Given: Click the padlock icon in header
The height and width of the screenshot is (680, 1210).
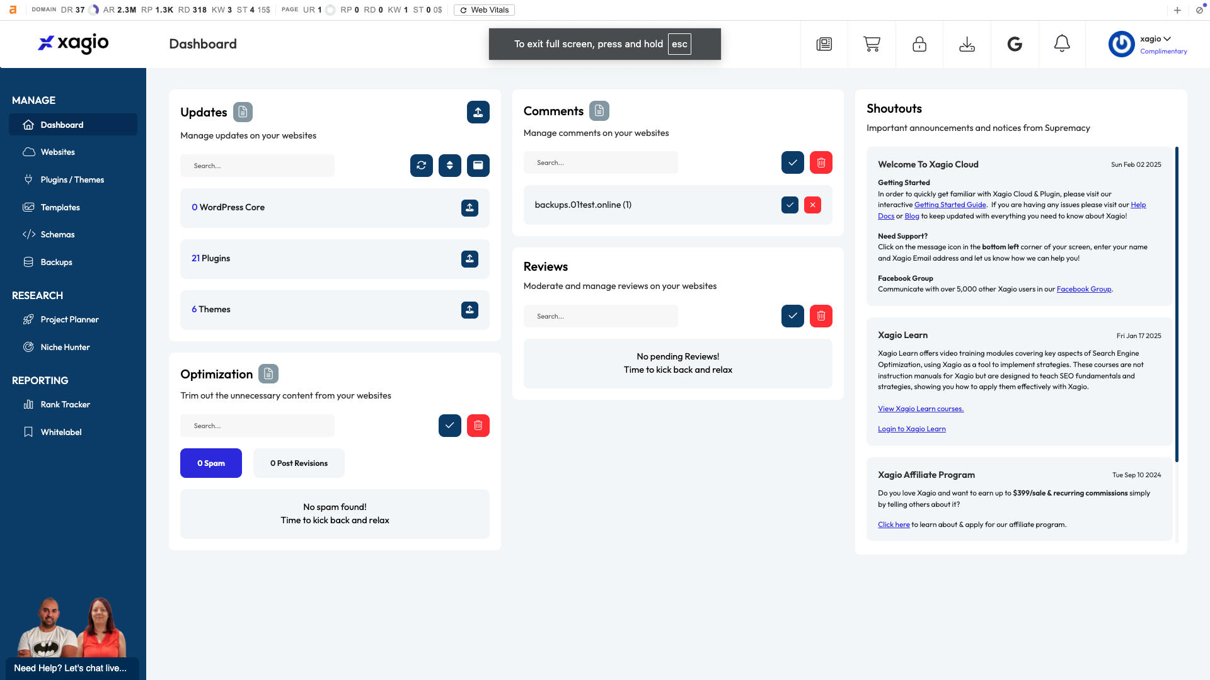Looking at the screenshot, I should (x=919, y=44).
